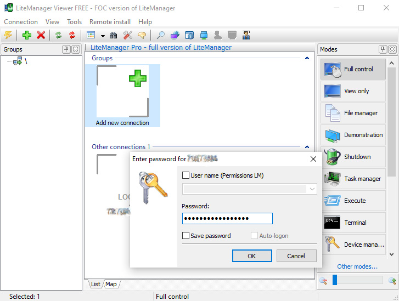
Task: Click the Auto-logon checkbox
Action: click(254, 235)
